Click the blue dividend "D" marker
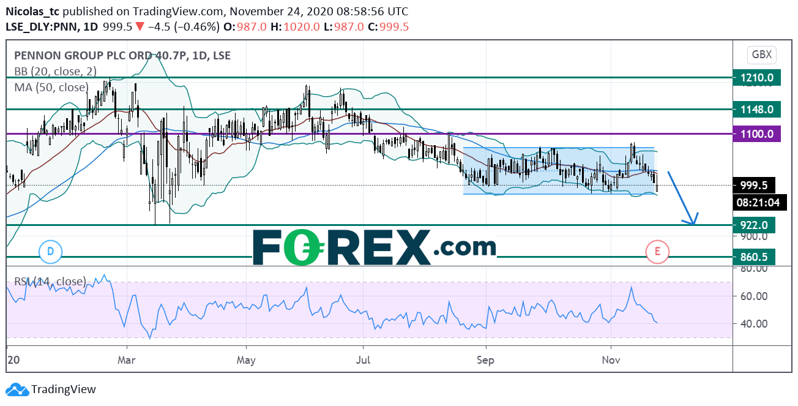 pyautogui.click(x=50, y=250)
